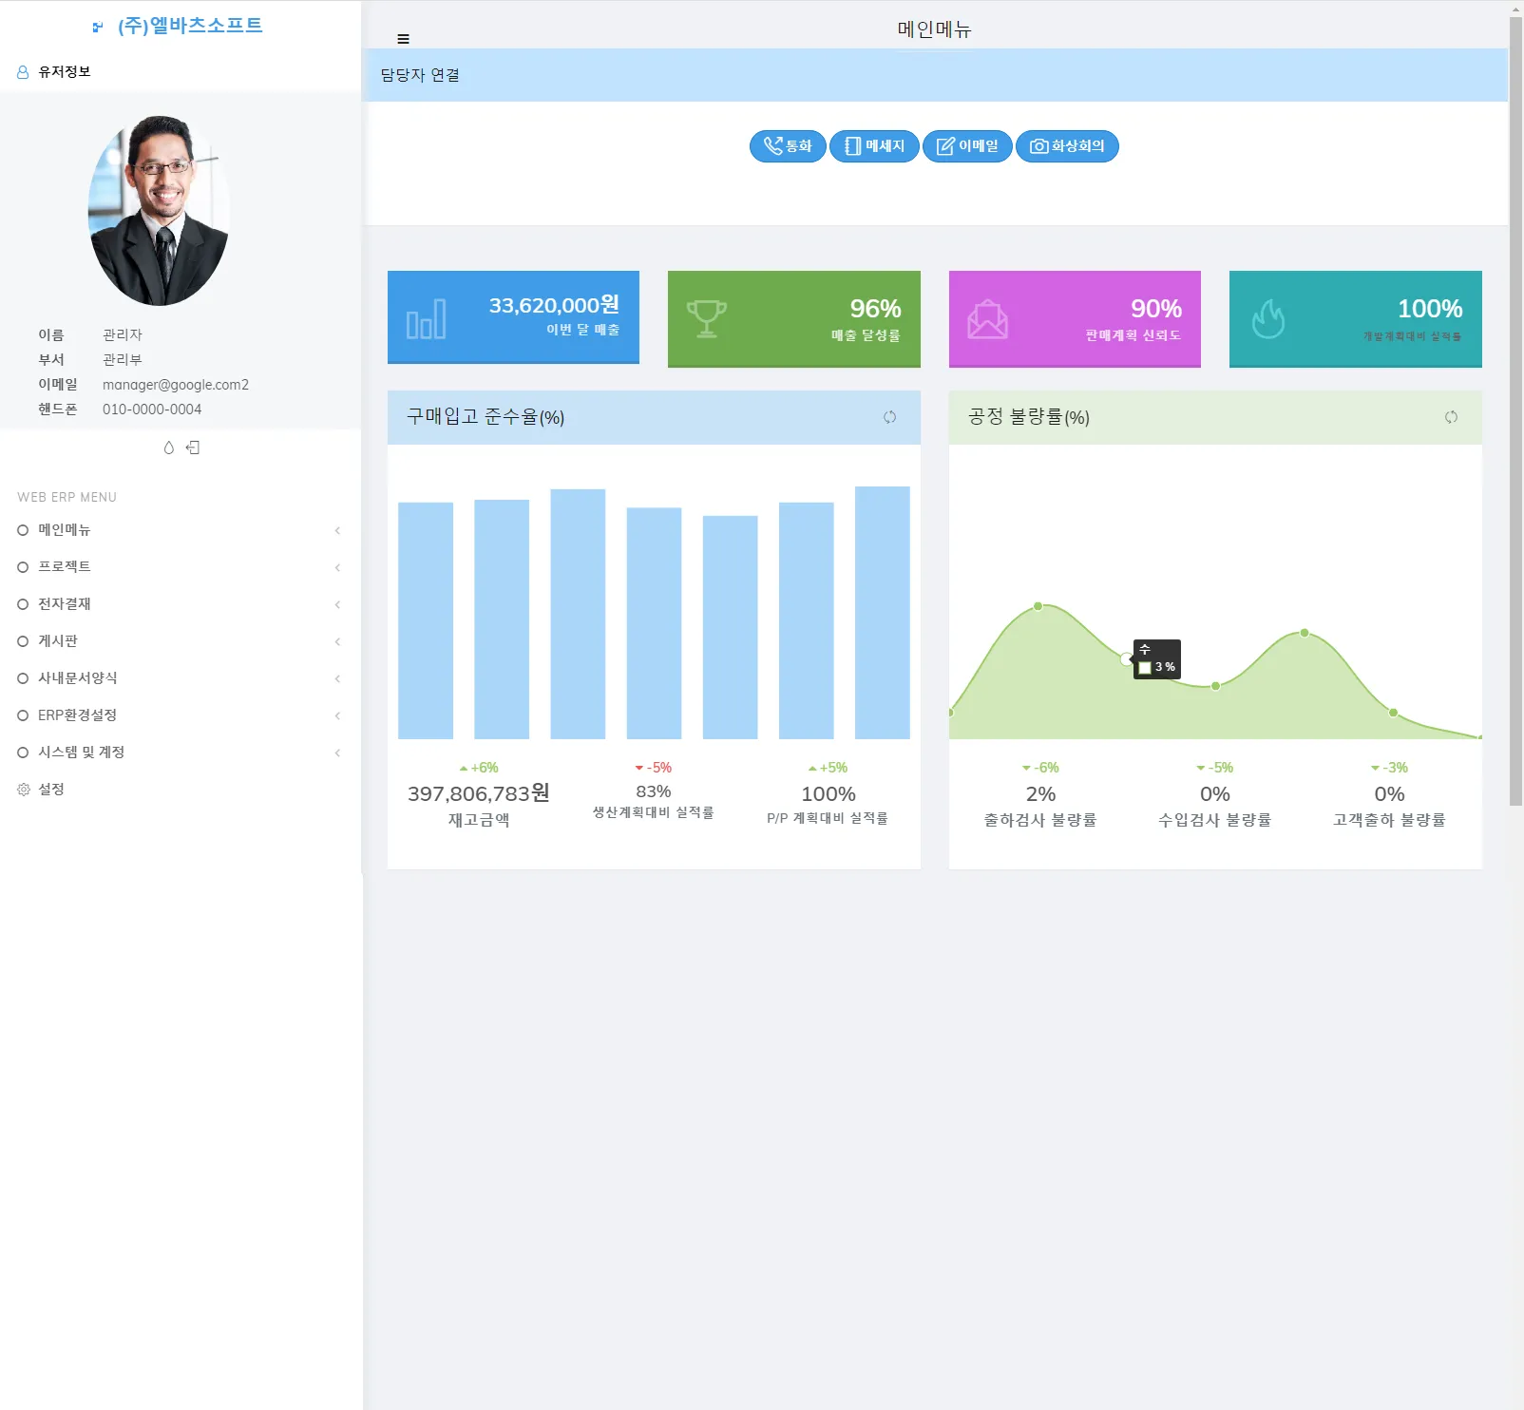Click the envelope icon on 판매계획 신뢰도 card

pos(987,319)
